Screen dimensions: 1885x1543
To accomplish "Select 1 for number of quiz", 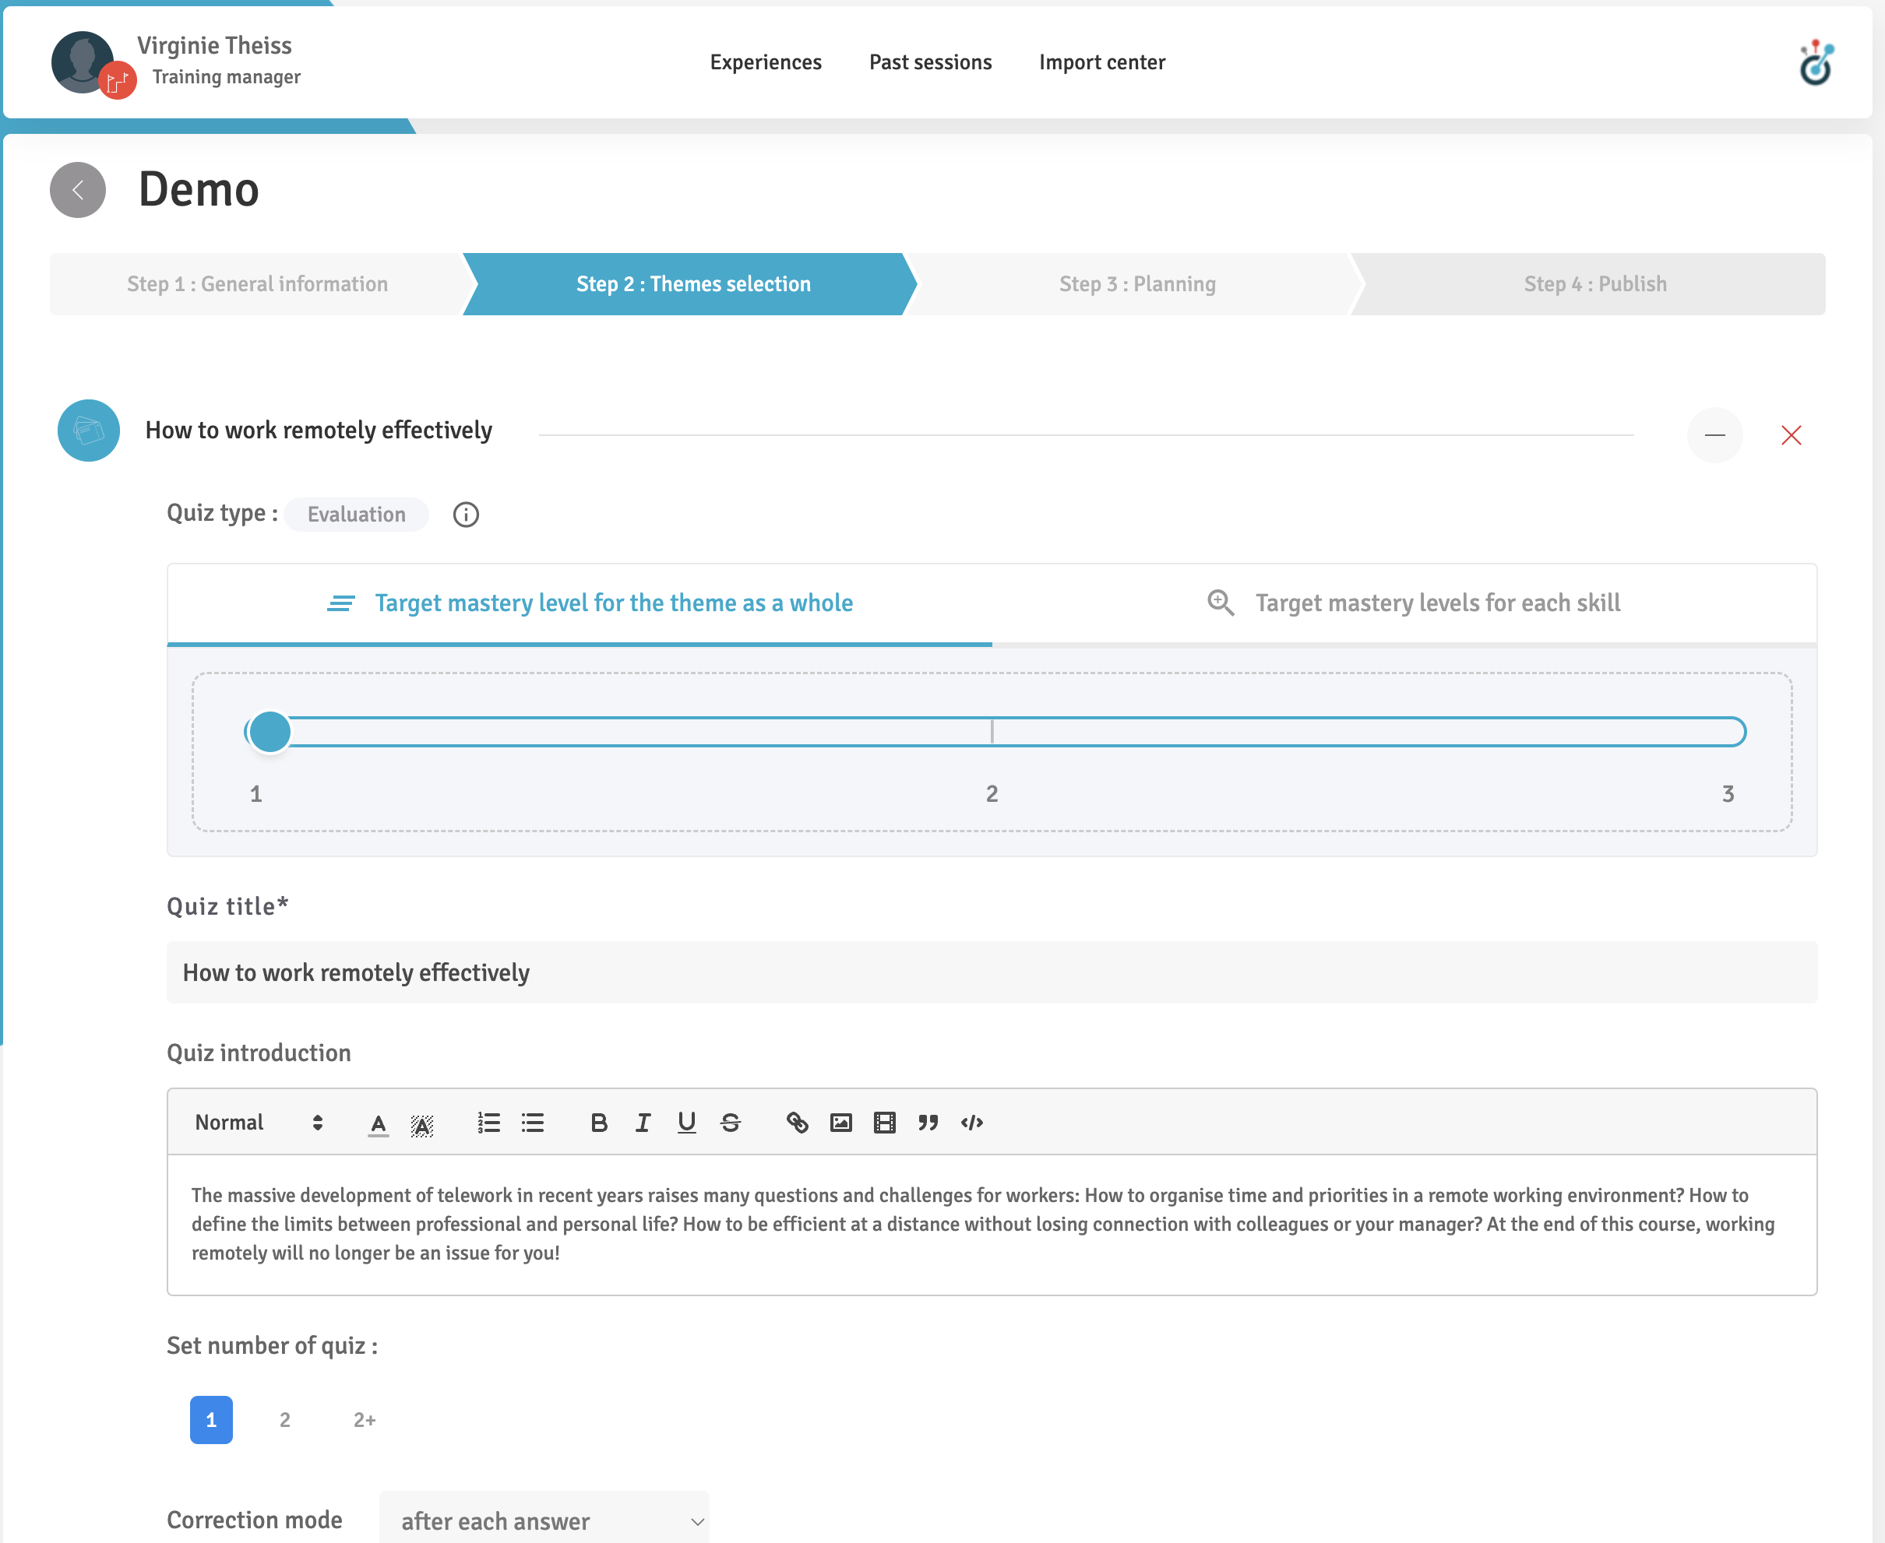I will pyautogui.click(x=212, y=1419).
